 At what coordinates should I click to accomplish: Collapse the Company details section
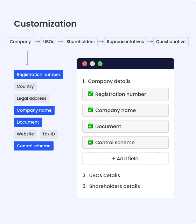click(106, 81)
